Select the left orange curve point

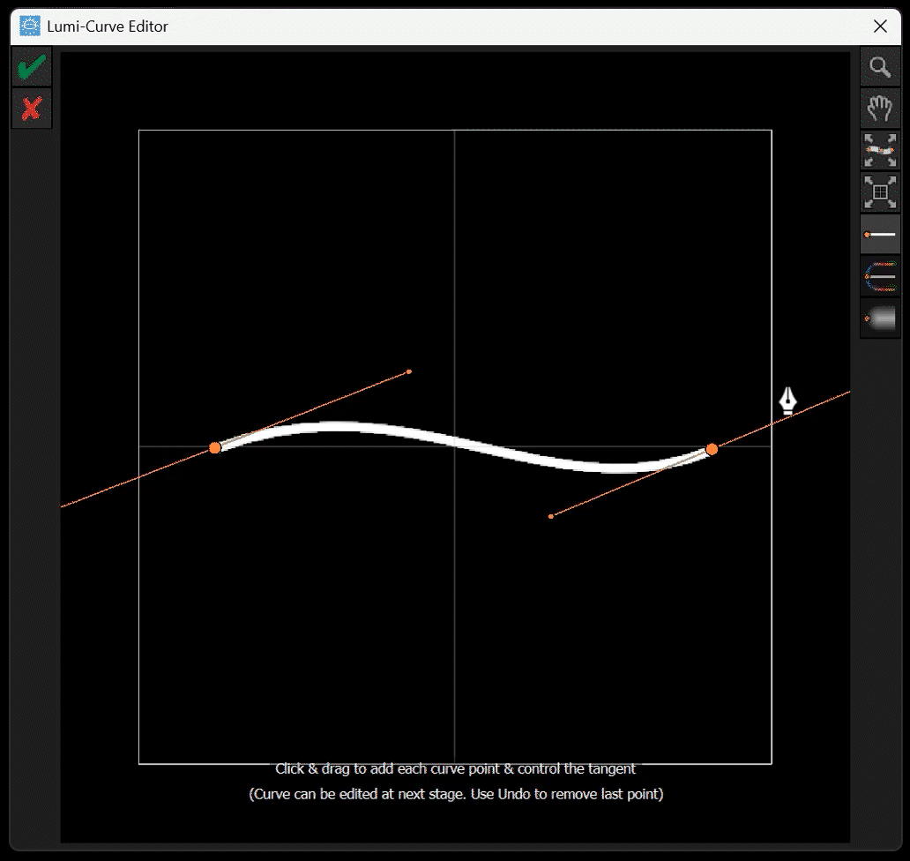point(214,447)
